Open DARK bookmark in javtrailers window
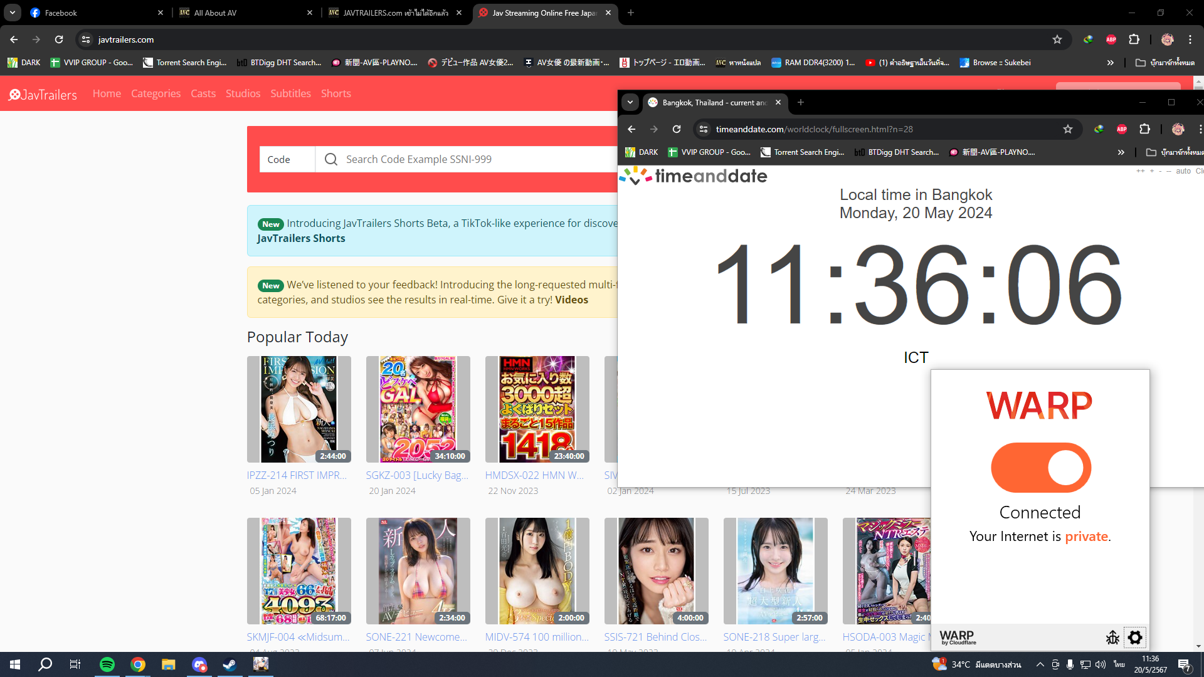 coord(24,63)
